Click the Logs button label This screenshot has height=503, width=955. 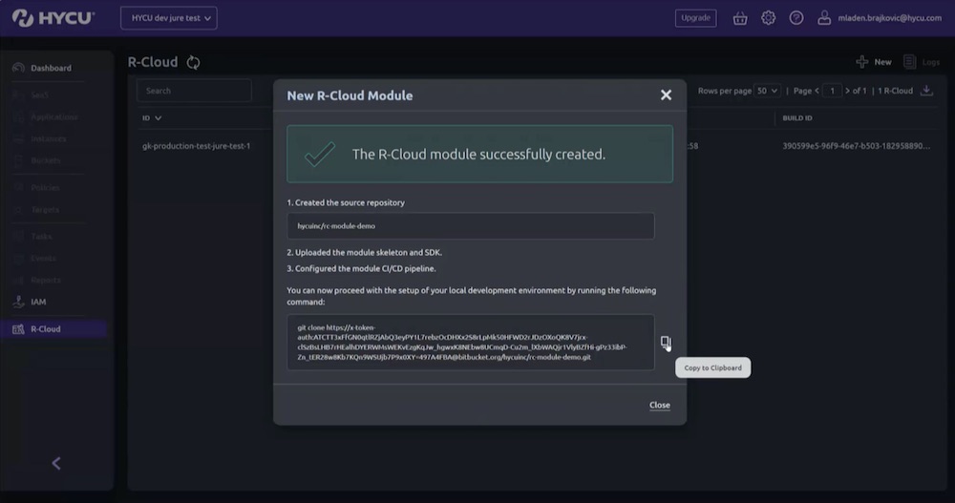point(930,62)
